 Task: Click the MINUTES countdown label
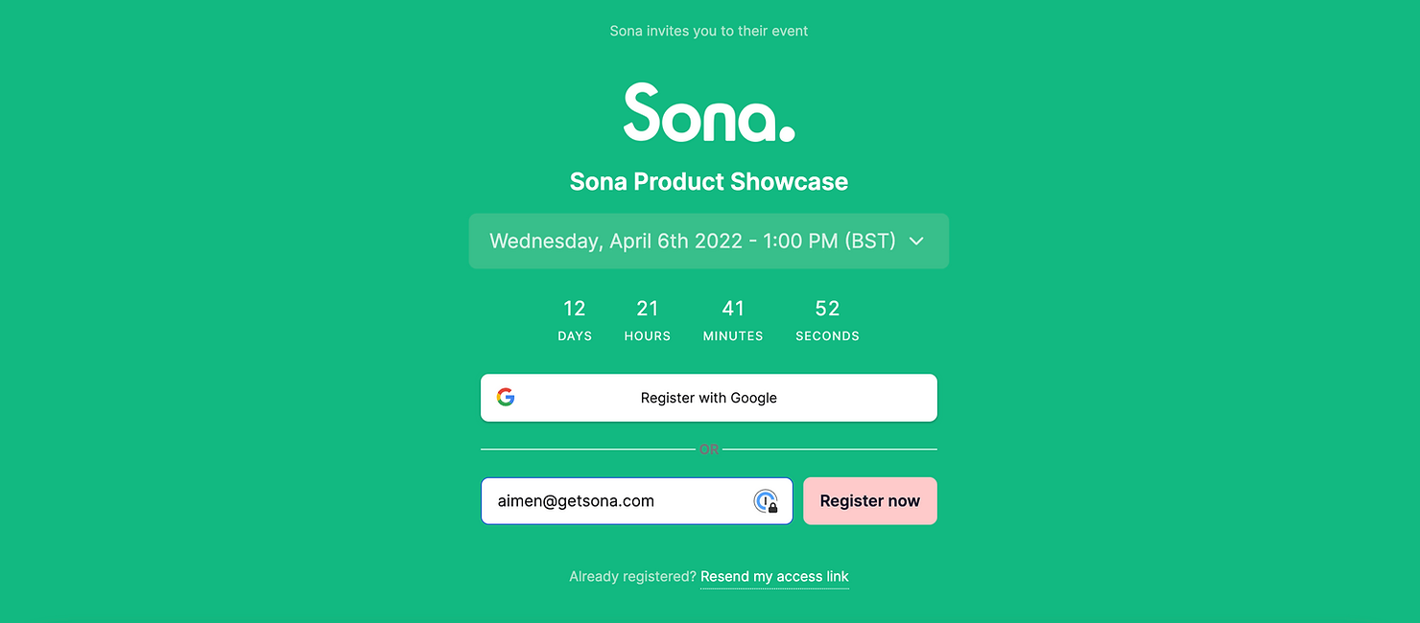coord(733,336)
